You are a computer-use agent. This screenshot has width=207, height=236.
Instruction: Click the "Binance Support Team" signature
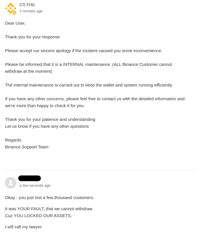pyautogui.click(x=27, y=147)
